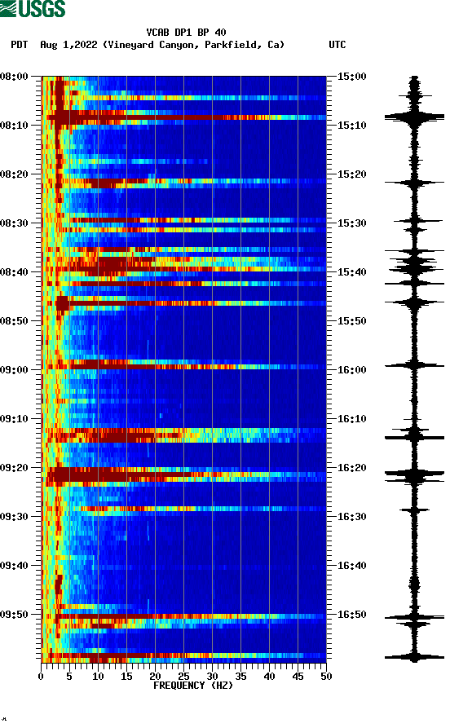Select the title text 'VCAB DP1 BP 40'

click(186, 33)
